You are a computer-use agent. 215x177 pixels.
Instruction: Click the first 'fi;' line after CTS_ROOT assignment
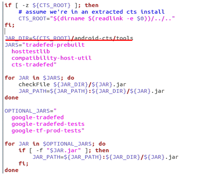click(9, 25)
